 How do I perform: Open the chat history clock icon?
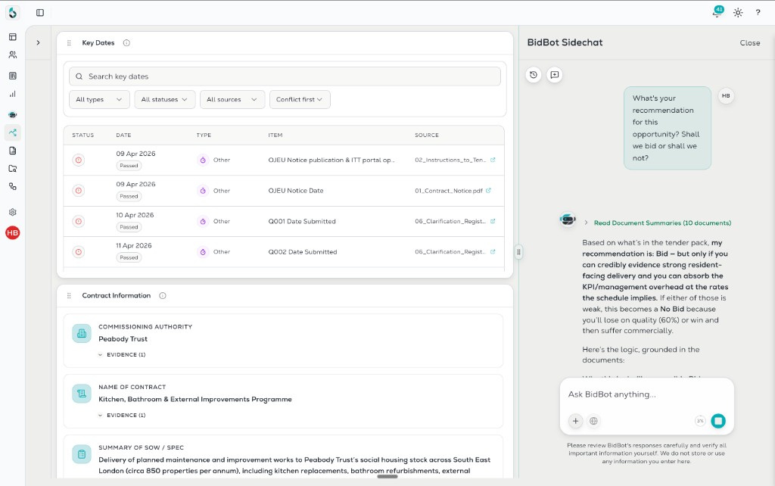534,75
